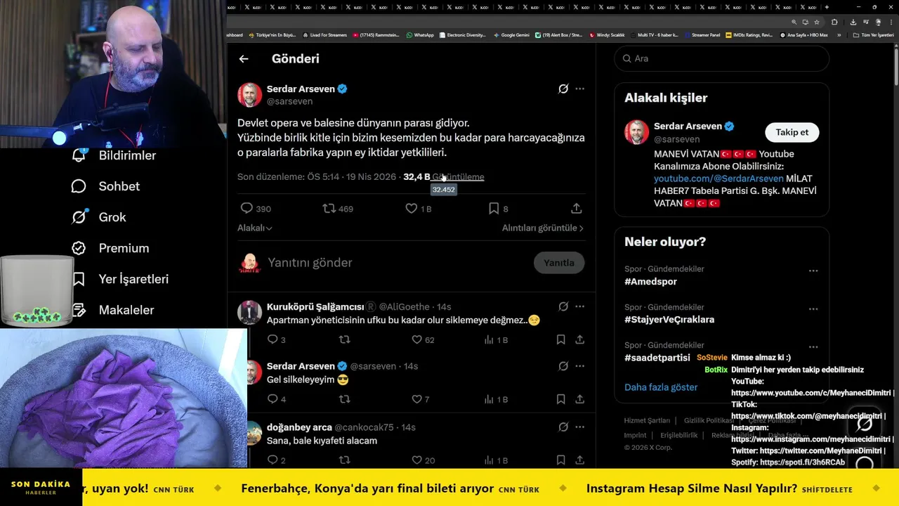Grok icon on Kuruköprü Şalğamcısı comment

[x=563, y=306]
